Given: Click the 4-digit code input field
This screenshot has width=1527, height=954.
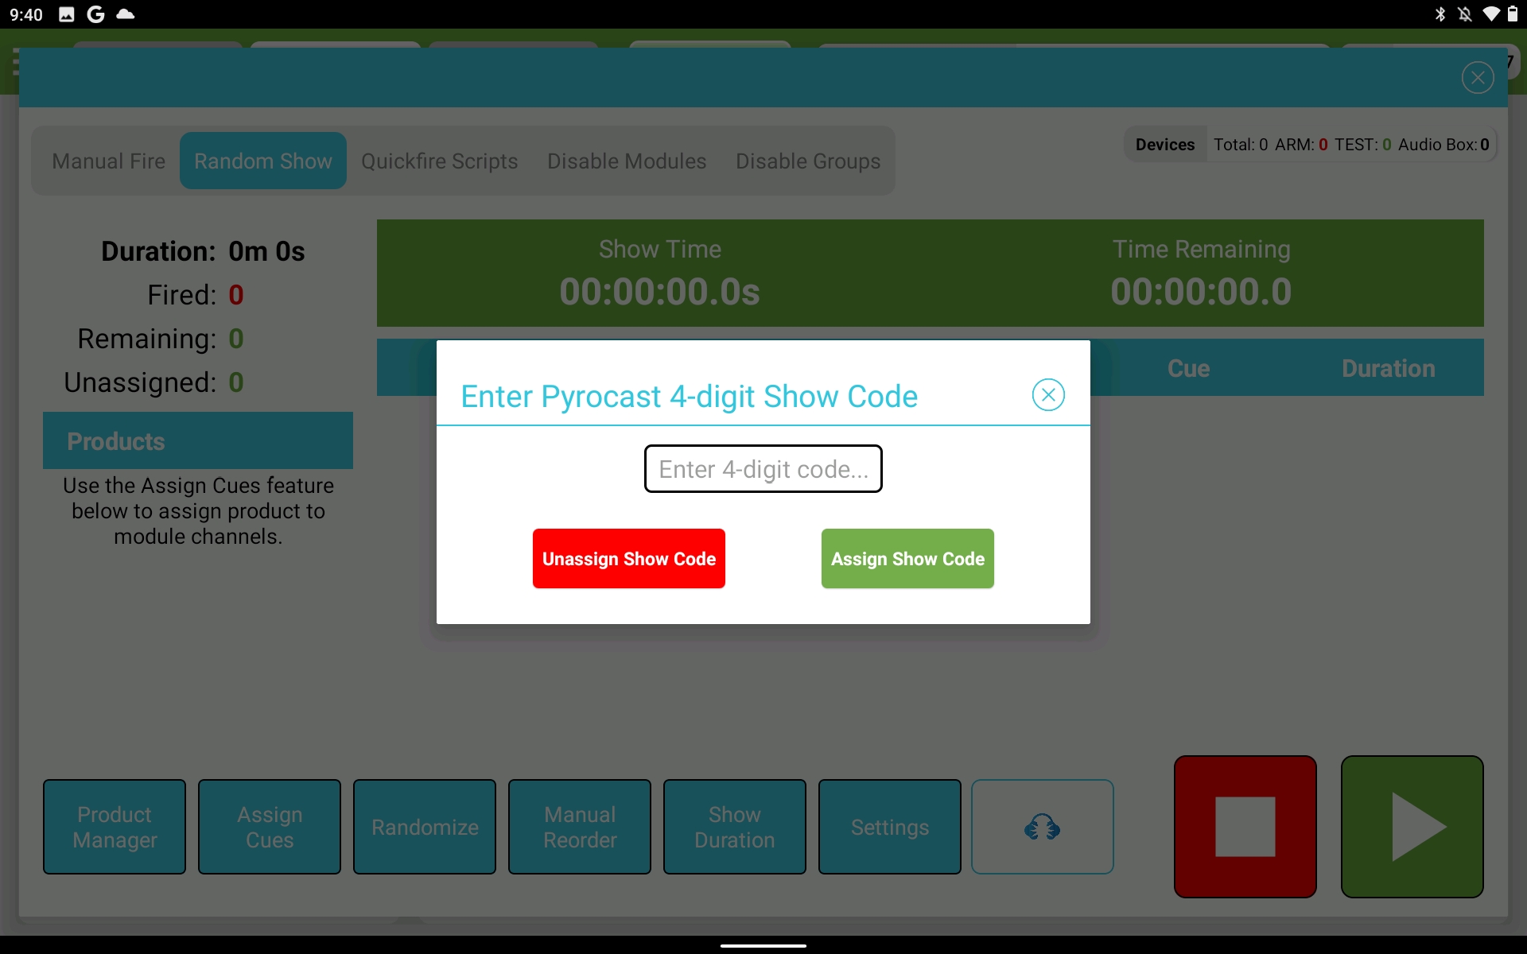Looking at the screenshot, I should (x=763, y=469).
